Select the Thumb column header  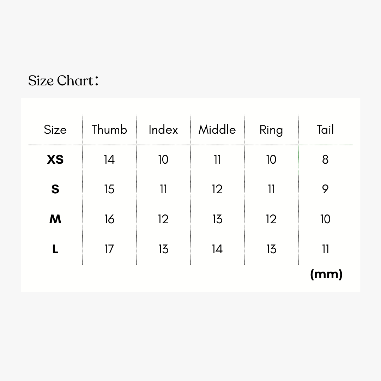click(109, 130)
